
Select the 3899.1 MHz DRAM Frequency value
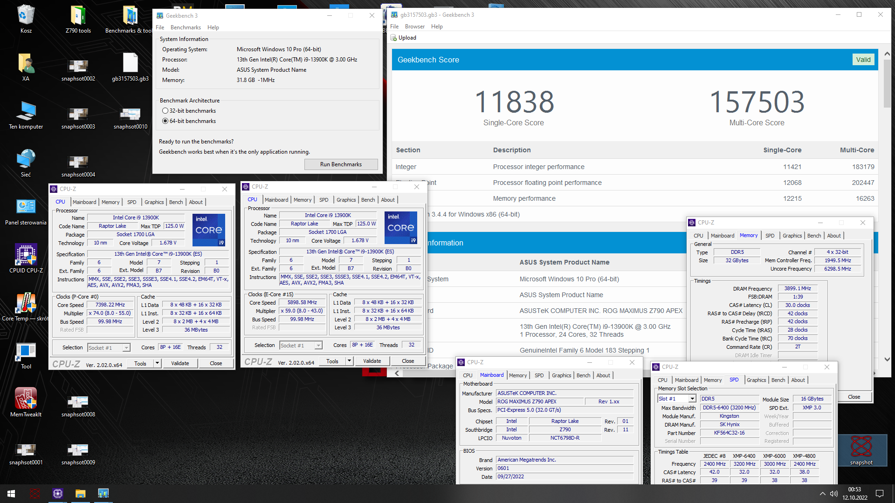(x=797, y=289)
